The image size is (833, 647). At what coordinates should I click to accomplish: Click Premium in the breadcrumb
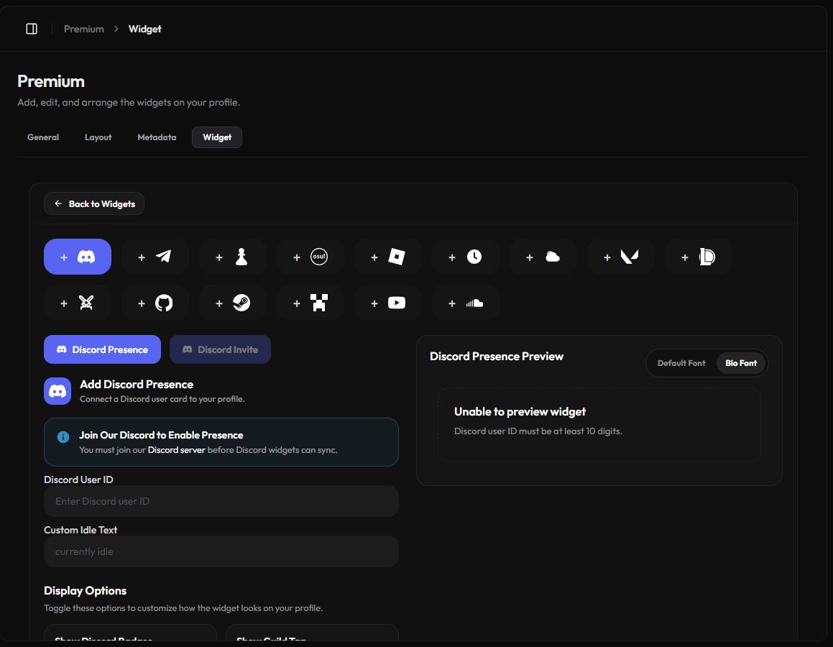(84, 29)
